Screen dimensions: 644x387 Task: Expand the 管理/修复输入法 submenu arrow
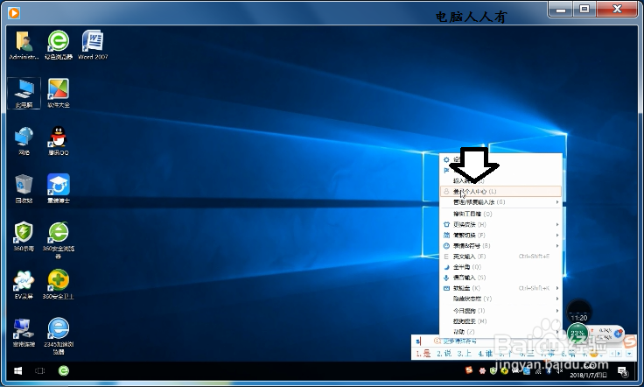[557, 202]
